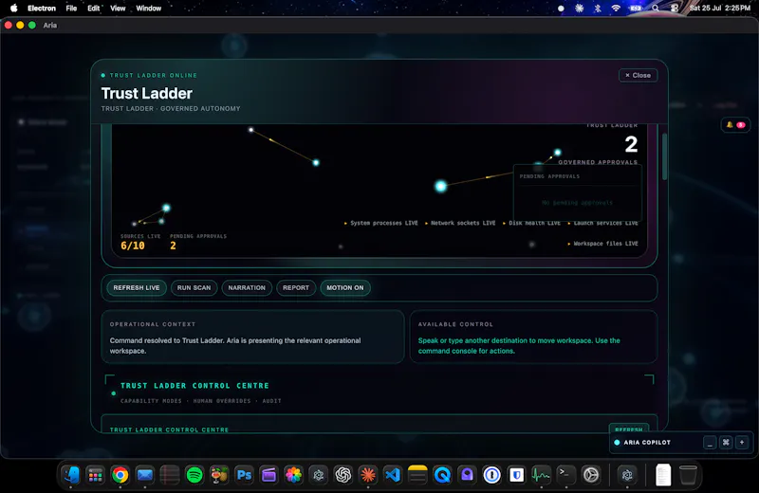Click the Operational Context card

[x=252, y=337]
